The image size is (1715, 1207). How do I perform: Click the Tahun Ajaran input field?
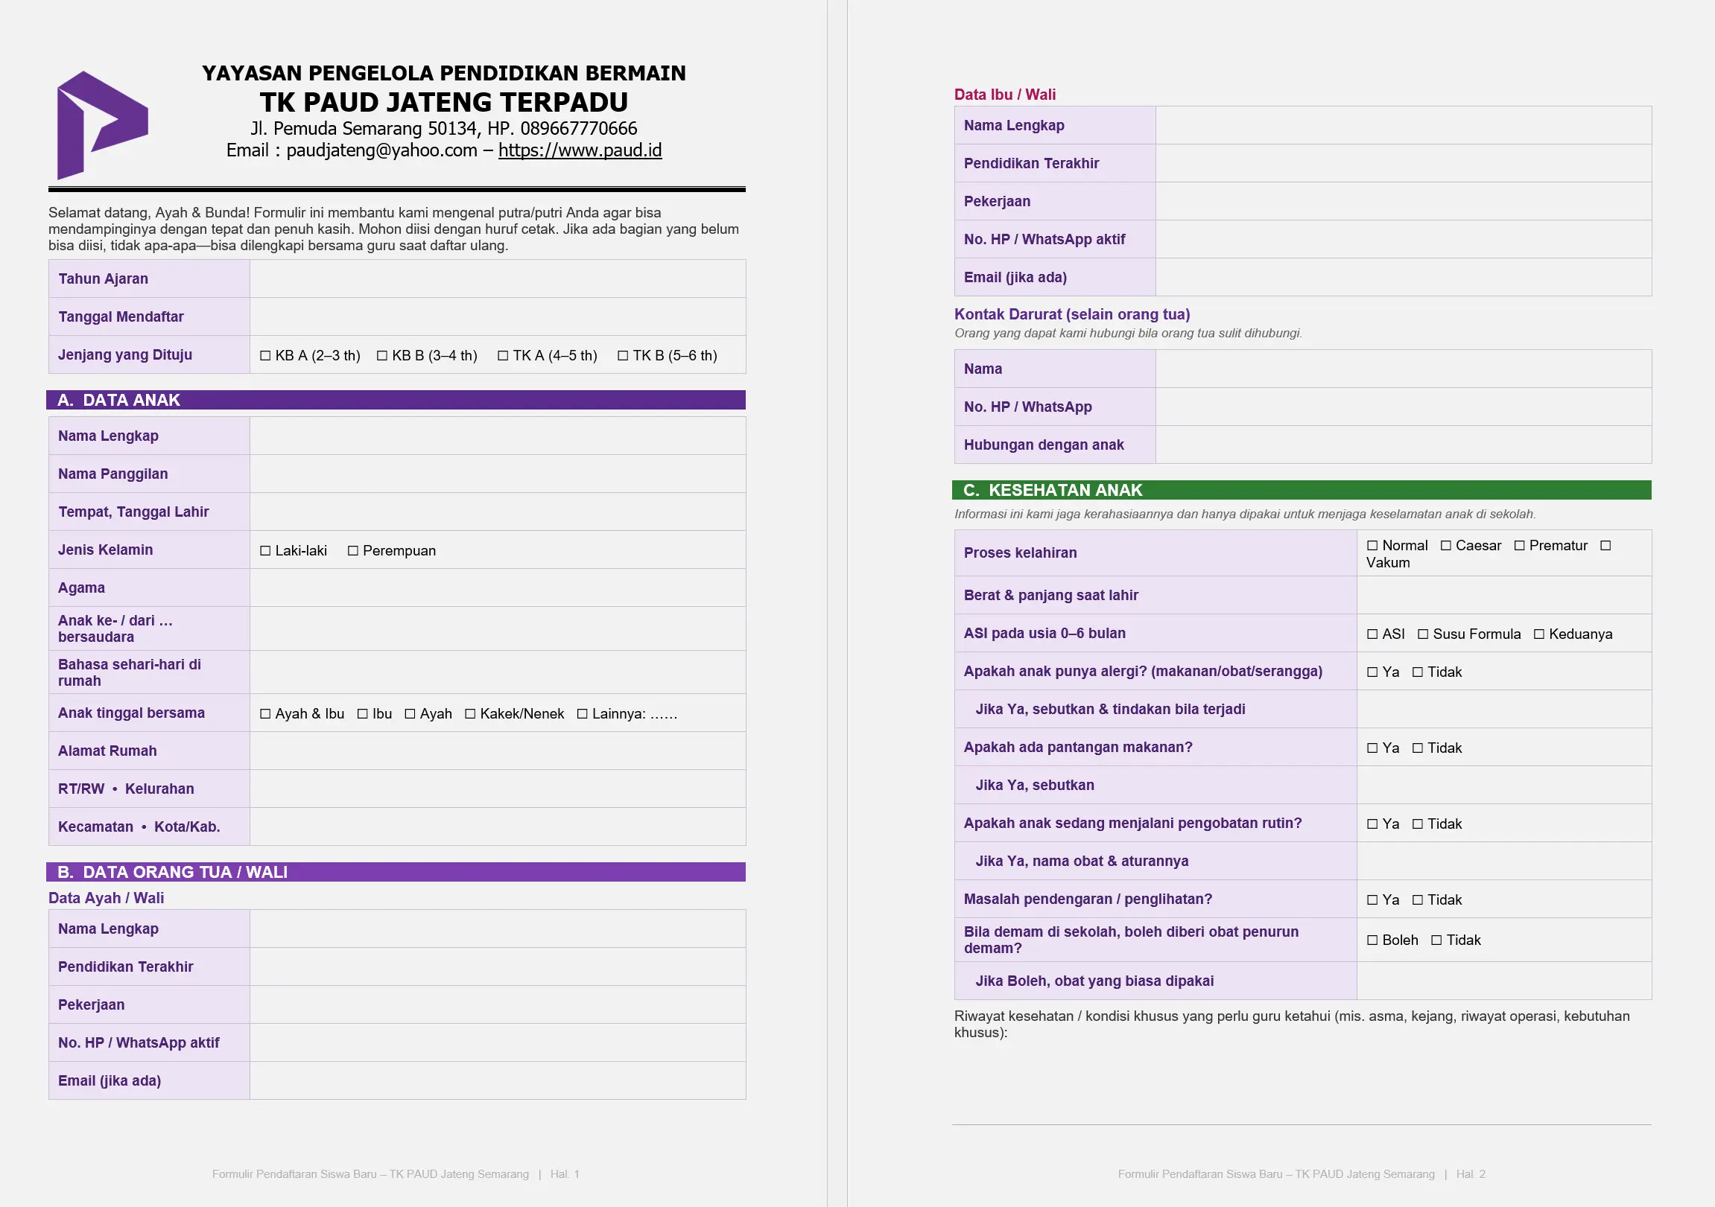coord(498,278)
